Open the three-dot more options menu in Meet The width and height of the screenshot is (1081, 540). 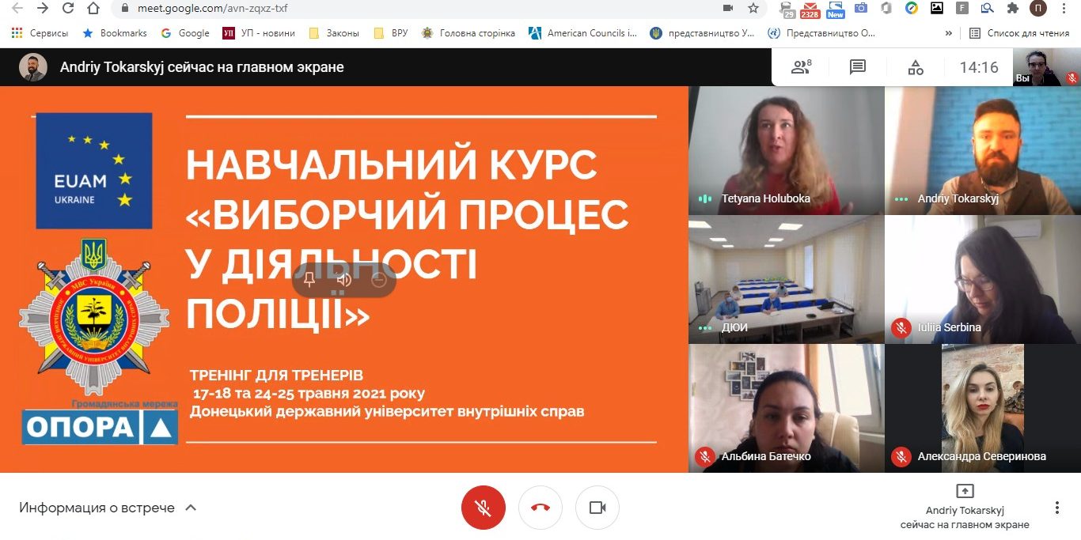(1057, 508)
